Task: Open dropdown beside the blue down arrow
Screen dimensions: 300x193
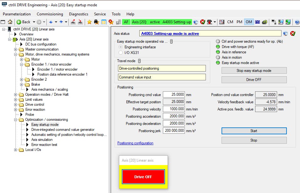Action: pos(66,22)
